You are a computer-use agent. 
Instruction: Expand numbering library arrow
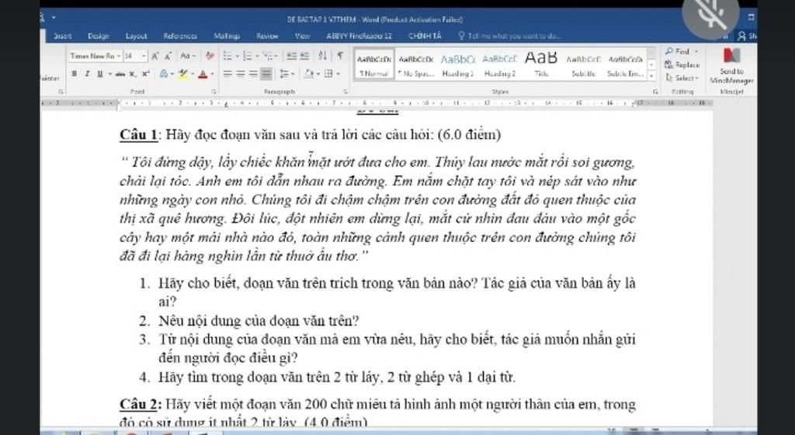[x=255, y=56]
